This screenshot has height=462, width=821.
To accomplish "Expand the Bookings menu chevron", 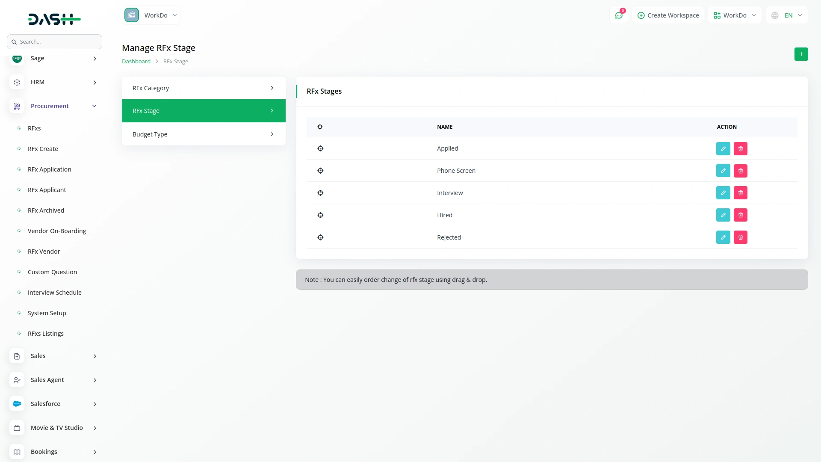I will [x=95, y=452].
